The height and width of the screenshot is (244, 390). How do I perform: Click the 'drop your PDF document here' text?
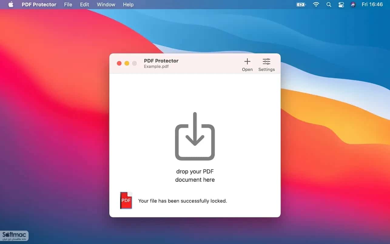195,175
